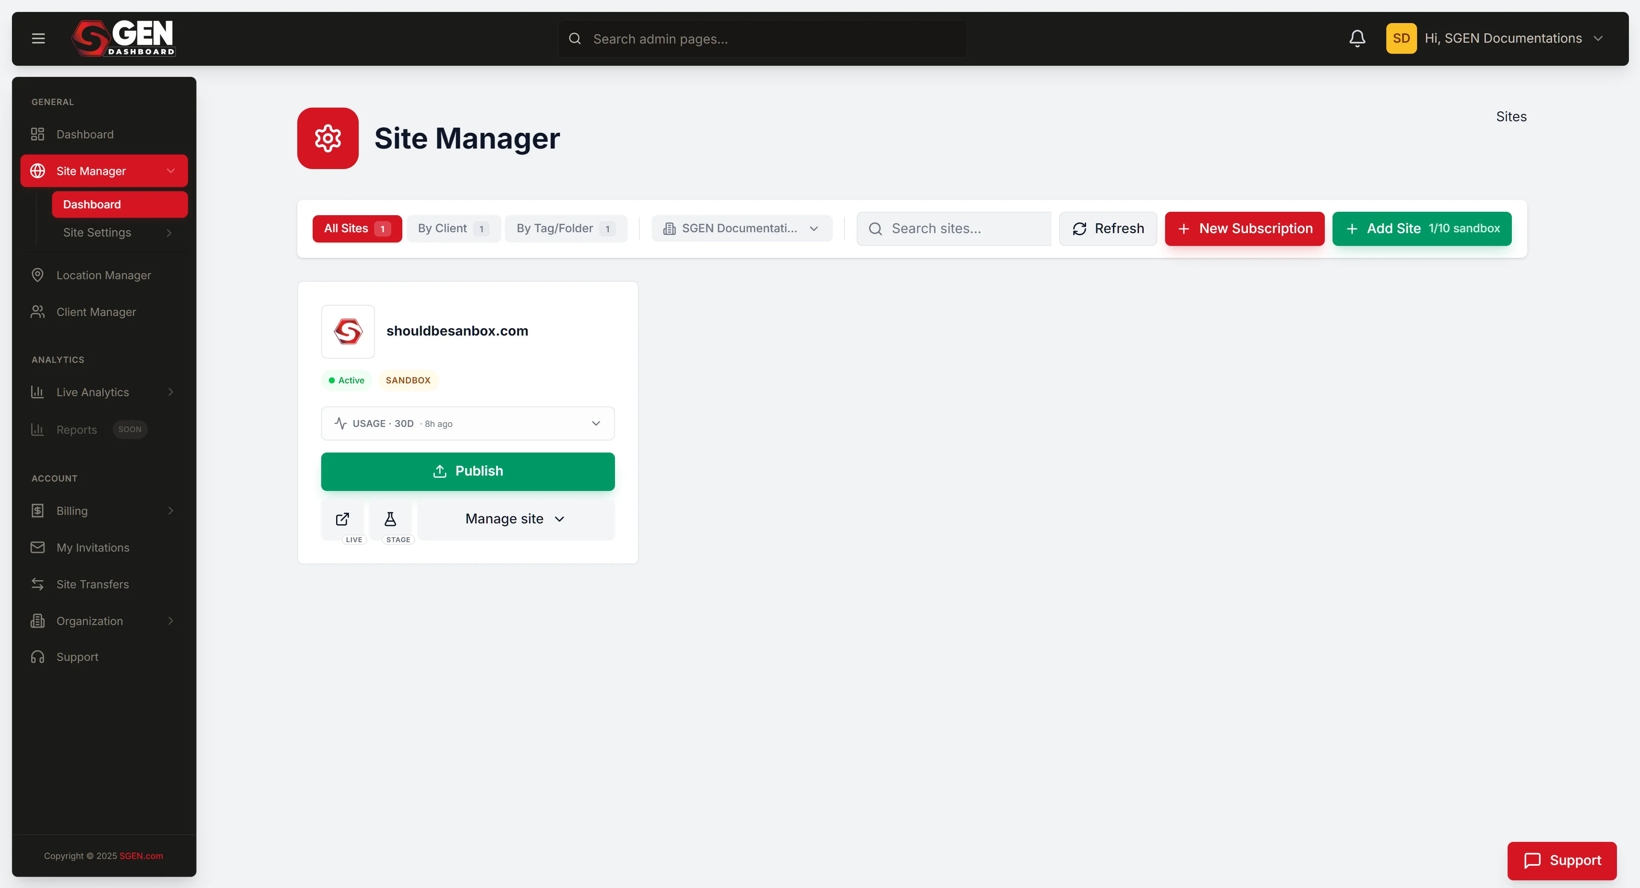The image size is (1640, 888).
Task: Click the Site Manager gear icon in header
Action: (328, 138)
